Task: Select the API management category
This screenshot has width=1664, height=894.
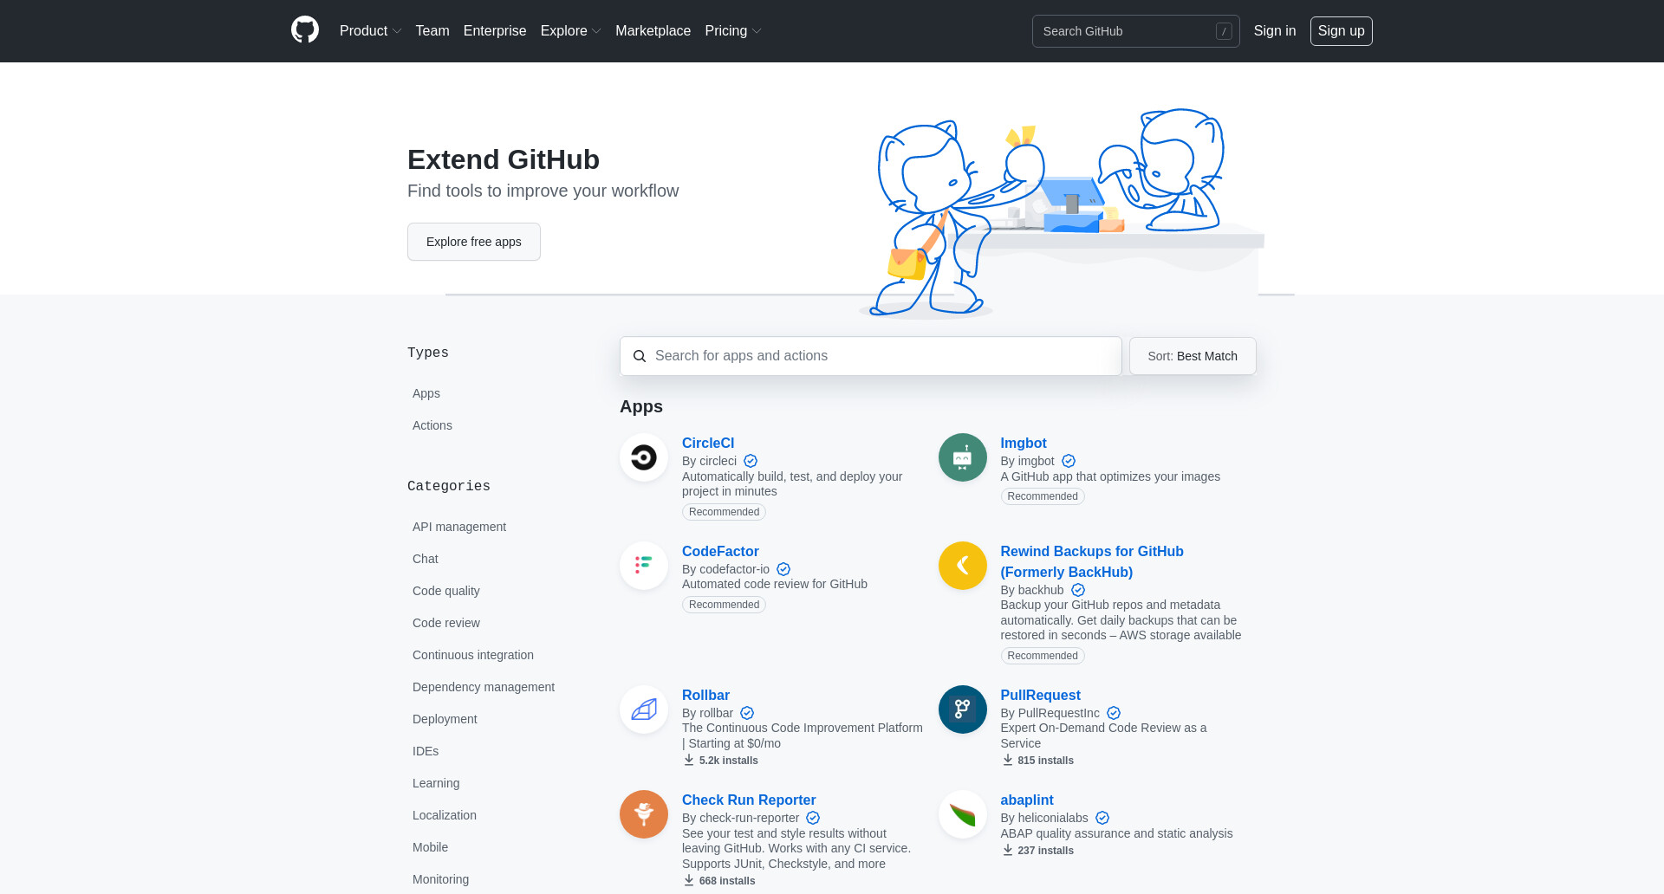Action: point(459,527)
